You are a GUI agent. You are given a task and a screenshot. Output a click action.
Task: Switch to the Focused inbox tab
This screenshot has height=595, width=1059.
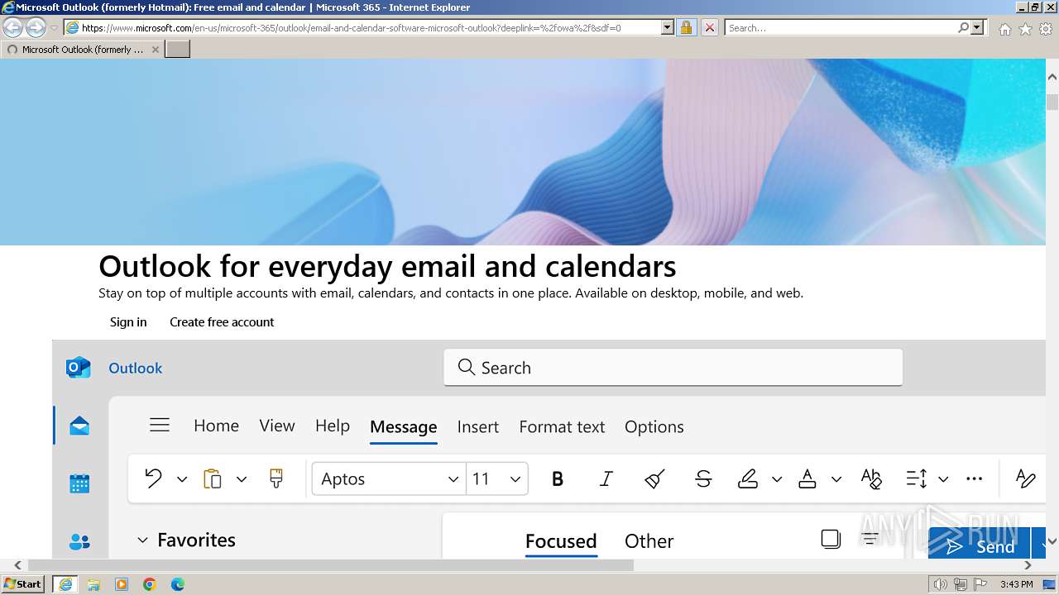(x=561, y=541)
